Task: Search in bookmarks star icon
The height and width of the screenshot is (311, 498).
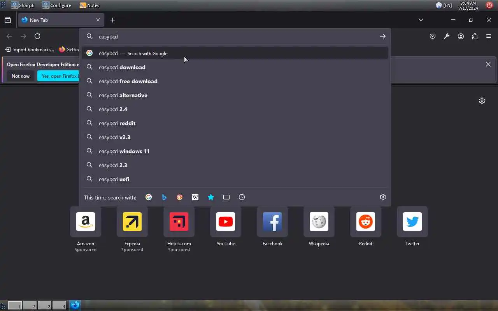Action: pos(211,197)
